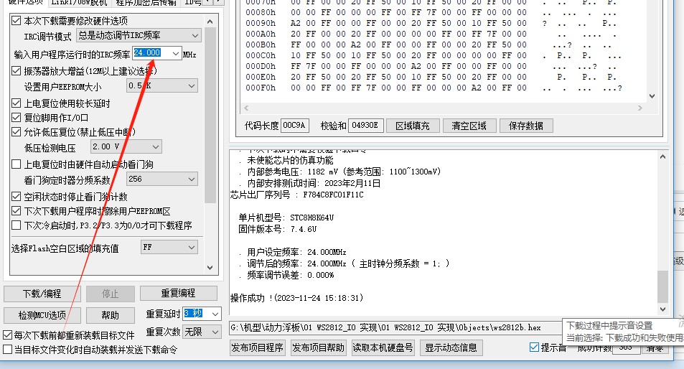Toggle 上电复位使用较长延时 checkbox

click(x=16, y=103)
